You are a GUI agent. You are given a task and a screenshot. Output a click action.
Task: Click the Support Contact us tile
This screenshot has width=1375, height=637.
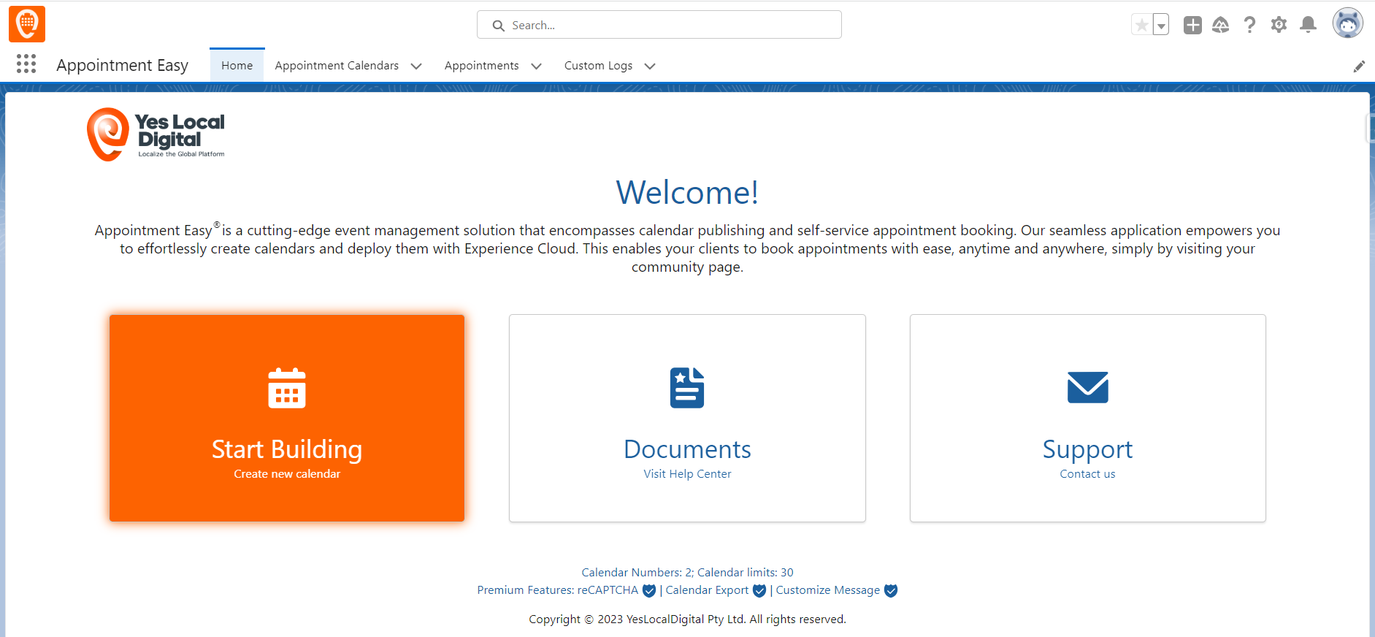(x=1087, y=418)
